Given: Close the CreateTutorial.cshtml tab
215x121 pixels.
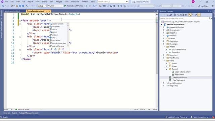Looking at the screenshot, I should 49,11.
